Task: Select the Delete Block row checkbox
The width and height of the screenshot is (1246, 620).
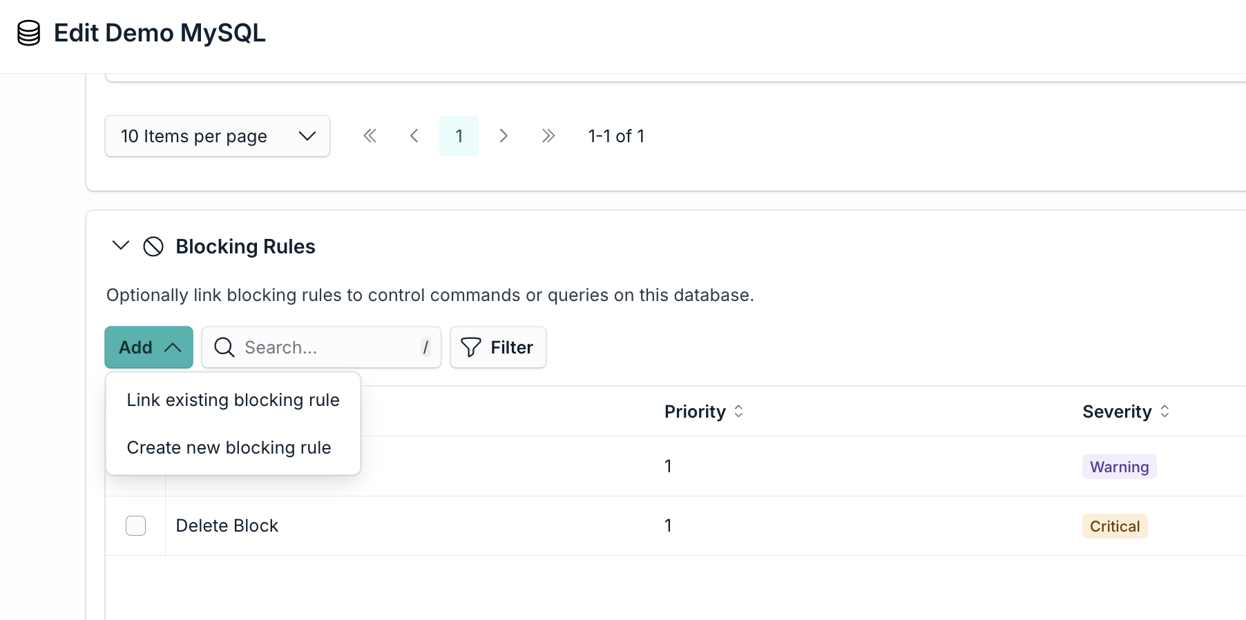Action: (136, 525)
